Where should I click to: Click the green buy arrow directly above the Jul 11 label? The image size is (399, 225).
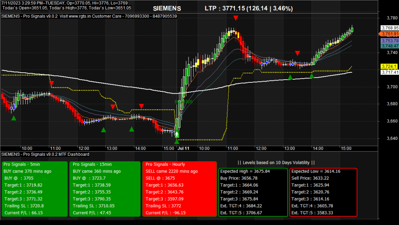pos(177,141)
